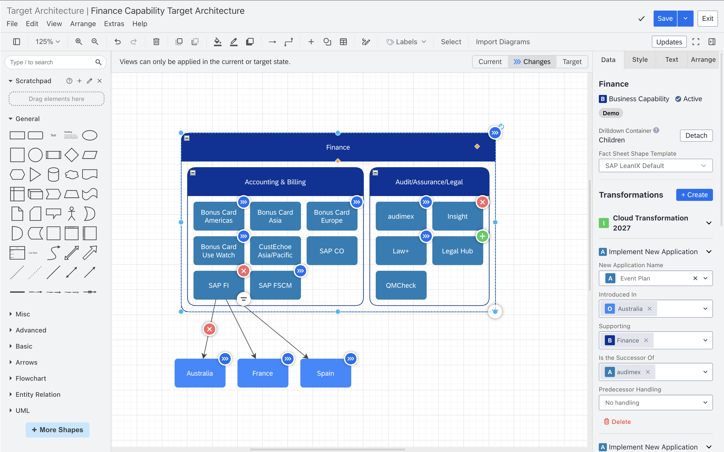Click the delete trash icon in toolbar
The image size is (724, 452).
point(156,41)
